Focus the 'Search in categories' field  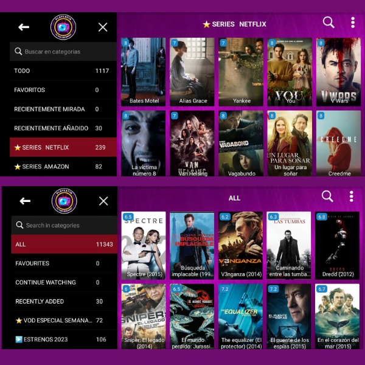pos(64,225)
